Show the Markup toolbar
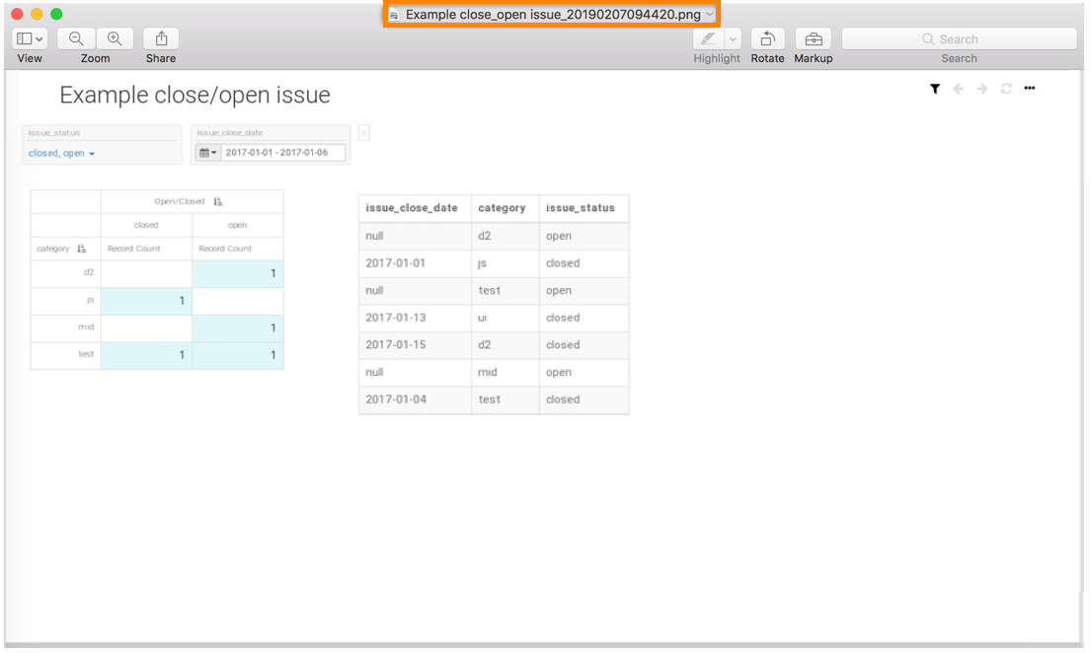Screen dimensions: 1092x653 pos(813,38)
